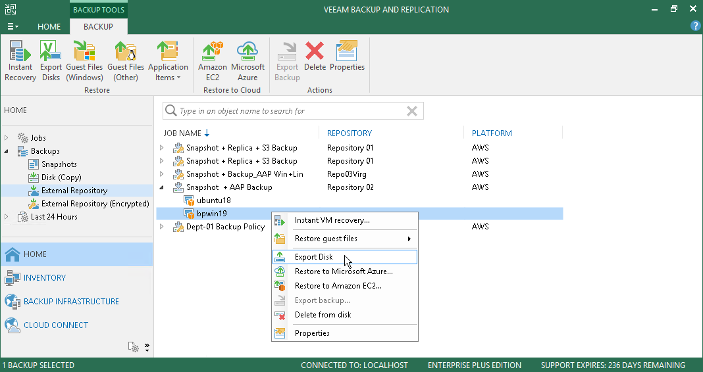Image resolution: width=703 pixels, height=372 pixels.
Task: Select External Repository tree node
Action: tap(74, 191)
